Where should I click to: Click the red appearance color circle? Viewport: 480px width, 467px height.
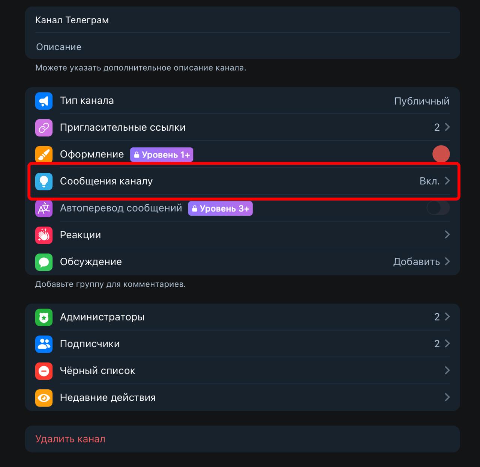441,154
